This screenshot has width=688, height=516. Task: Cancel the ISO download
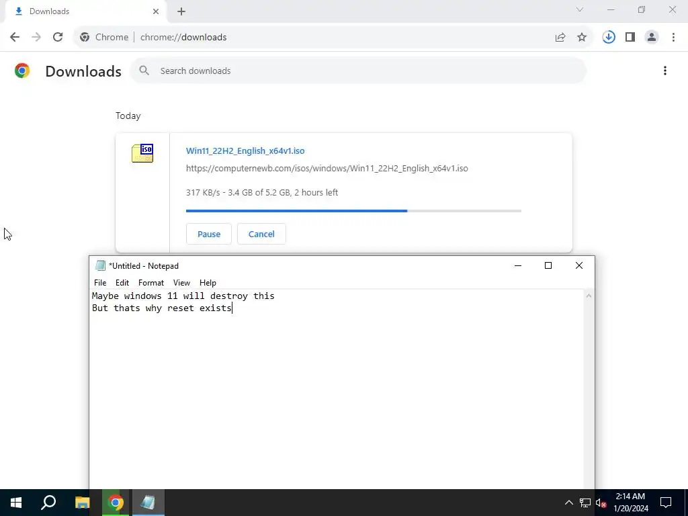pyautogui.click(x=261, y=234)
